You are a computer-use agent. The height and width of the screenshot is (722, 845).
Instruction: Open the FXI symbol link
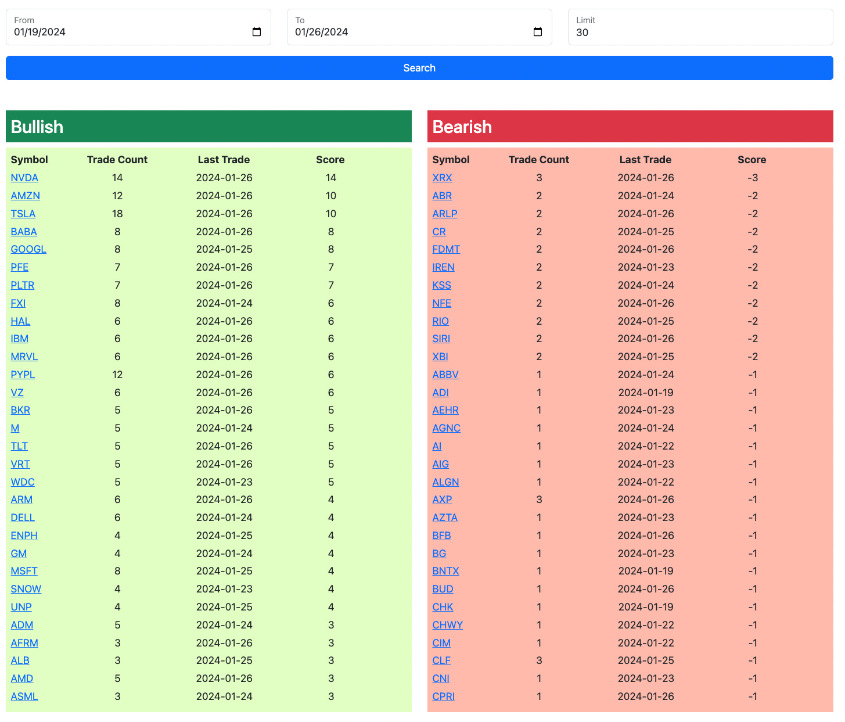coord(18,303)
